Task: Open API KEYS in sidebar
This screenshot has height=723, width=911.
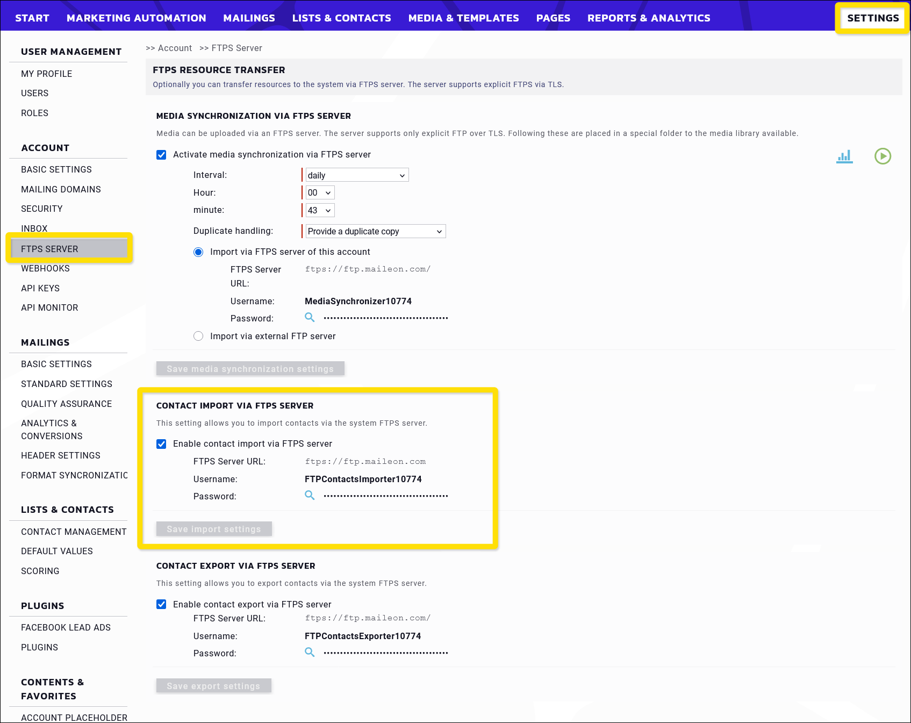Action: pos(40,288)
